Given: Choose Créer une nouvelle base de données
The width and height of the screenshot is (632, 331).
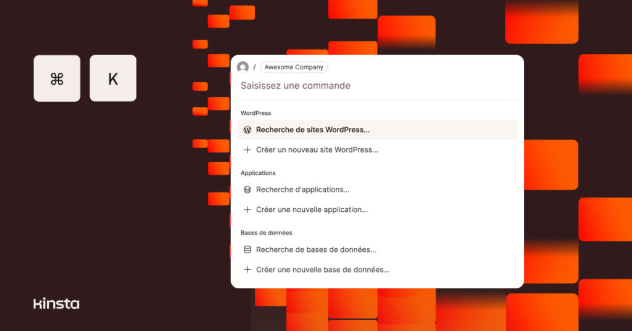Looking at the screenshot, I should click(x=377, y=269).
